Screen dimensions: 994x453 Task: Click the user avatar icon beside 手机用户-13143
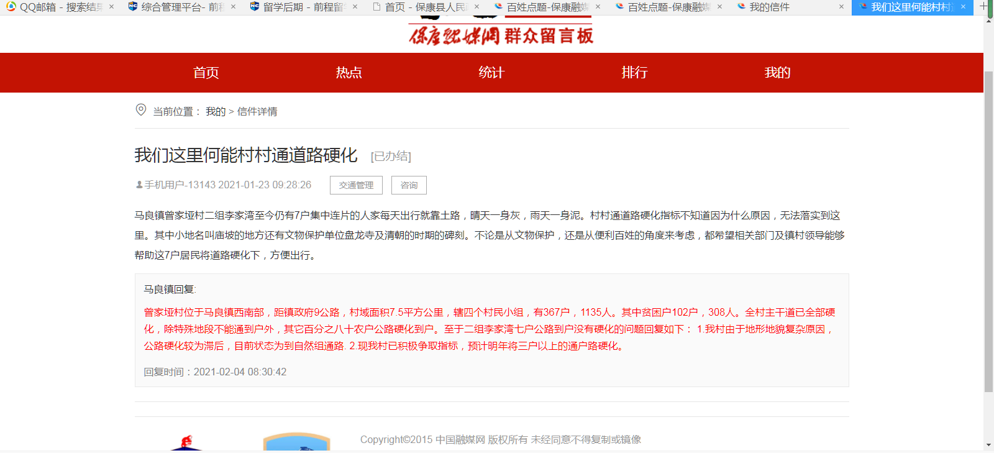pos(139,185)
